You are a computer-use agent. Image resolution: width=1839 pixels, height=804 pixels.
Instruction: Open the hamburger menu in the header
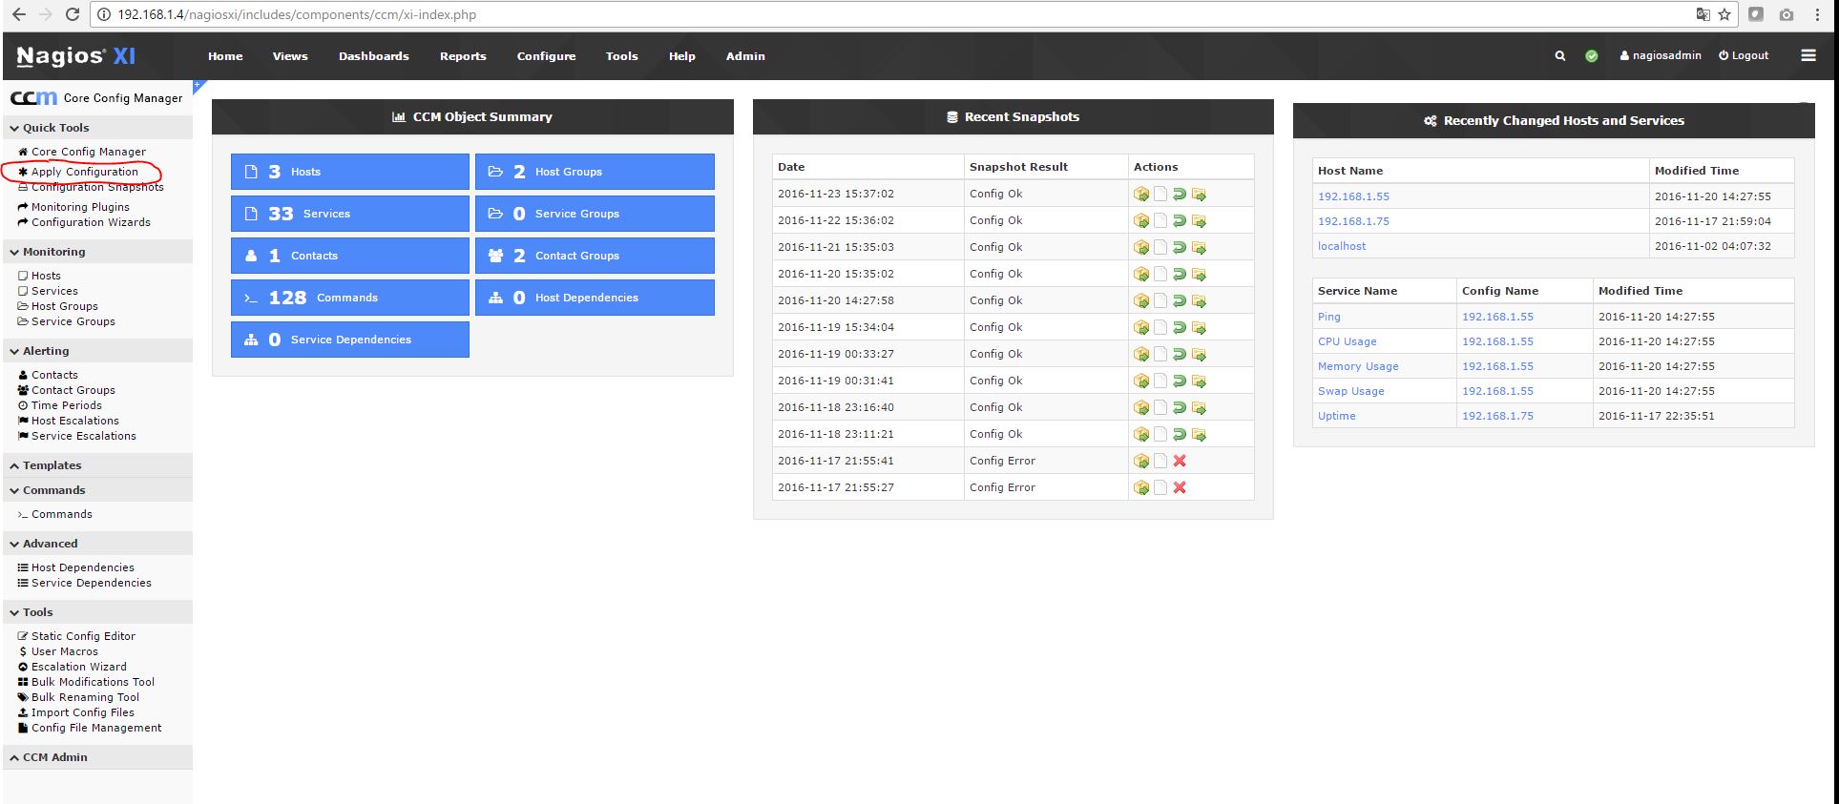coord(1808,55)
